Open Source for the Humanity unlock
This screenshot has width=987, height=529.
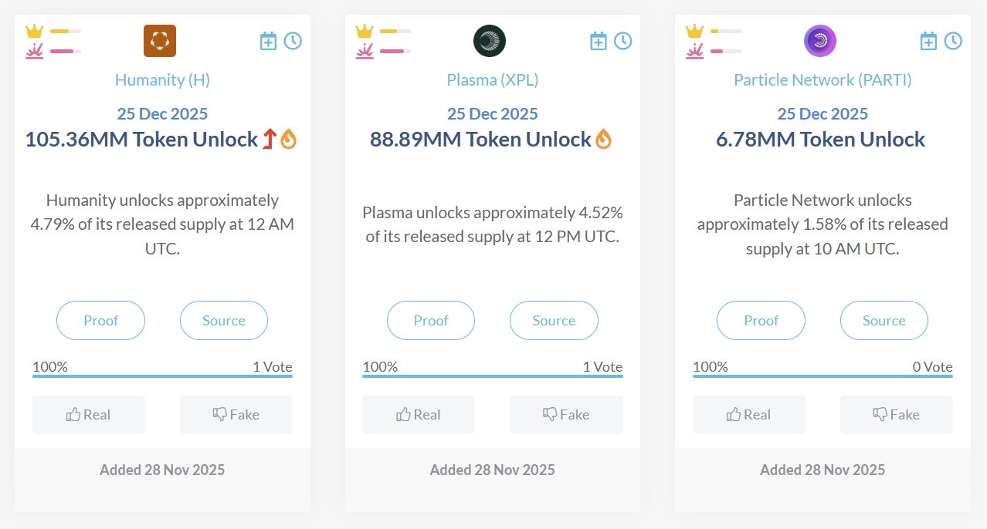[224, 320]
